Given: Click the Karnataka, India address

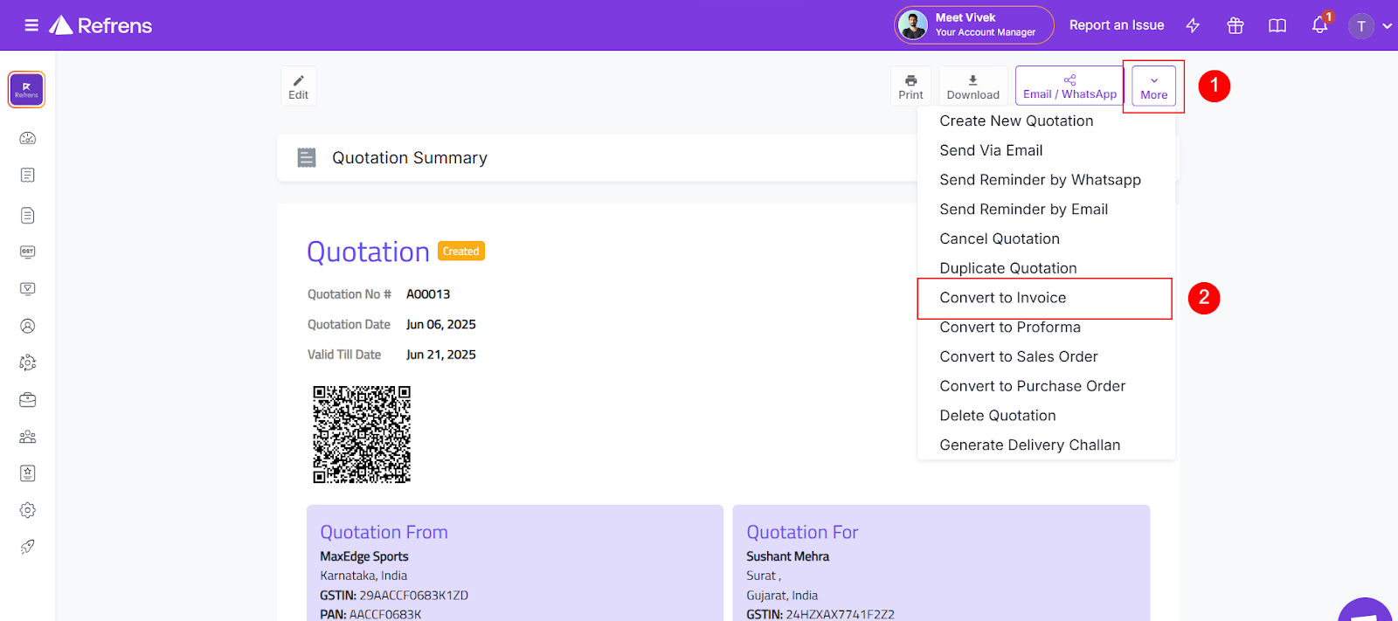Looking at the screenshot, I should (x=363, y=576).
